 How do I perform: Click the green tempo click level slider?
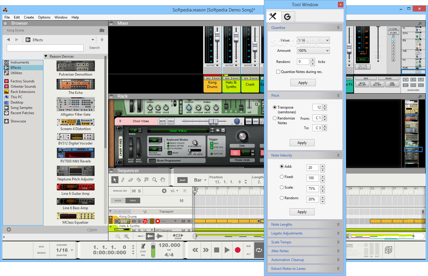(x=153, y=250)
